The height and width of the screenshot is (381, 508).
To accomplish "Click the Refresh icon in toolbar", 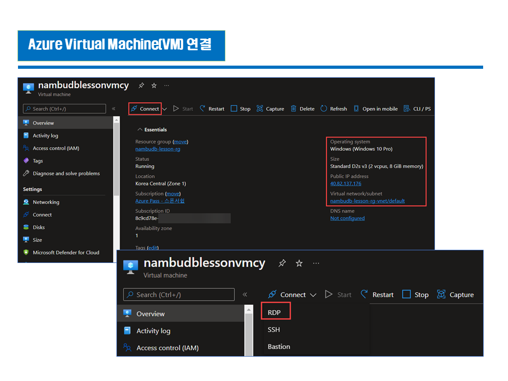I will [324, 108].
